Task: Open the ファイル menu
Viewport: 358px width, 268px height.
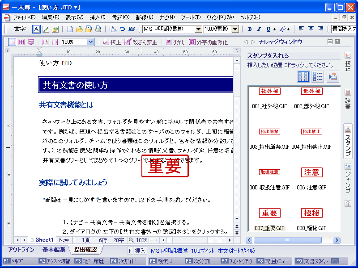Action: pos(25,17)
